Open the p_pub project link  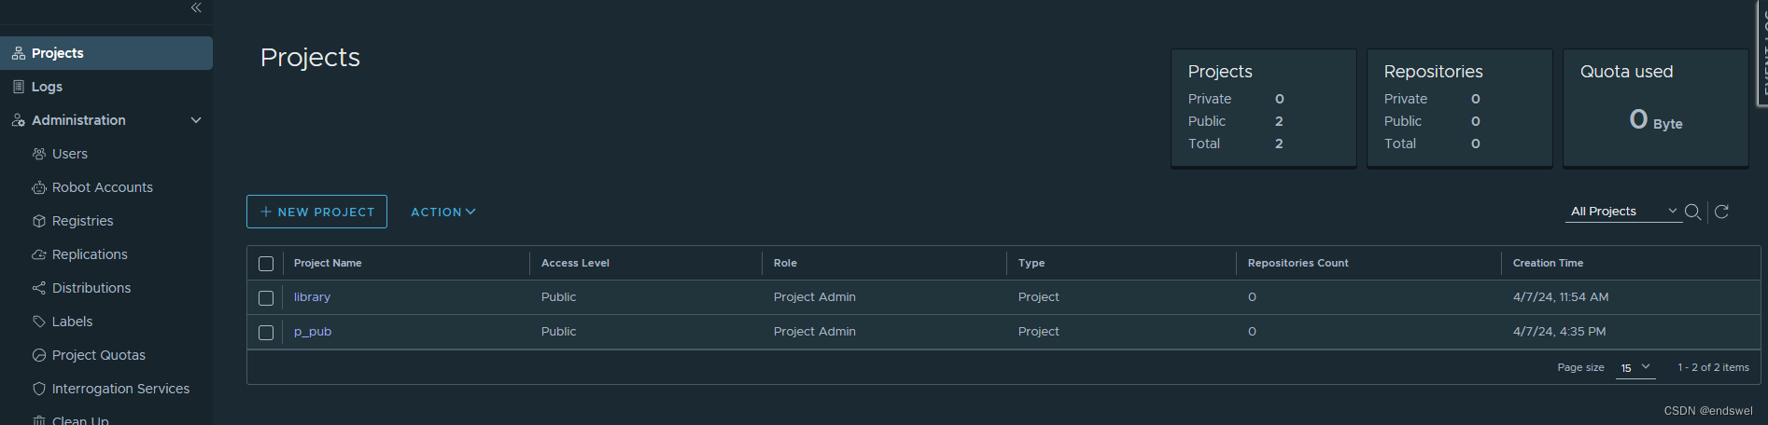point(313,332)
